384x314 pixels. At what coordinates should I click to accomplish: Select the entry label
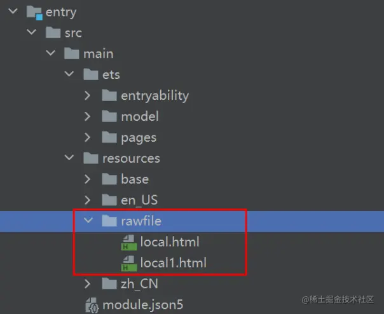[61, 13]
